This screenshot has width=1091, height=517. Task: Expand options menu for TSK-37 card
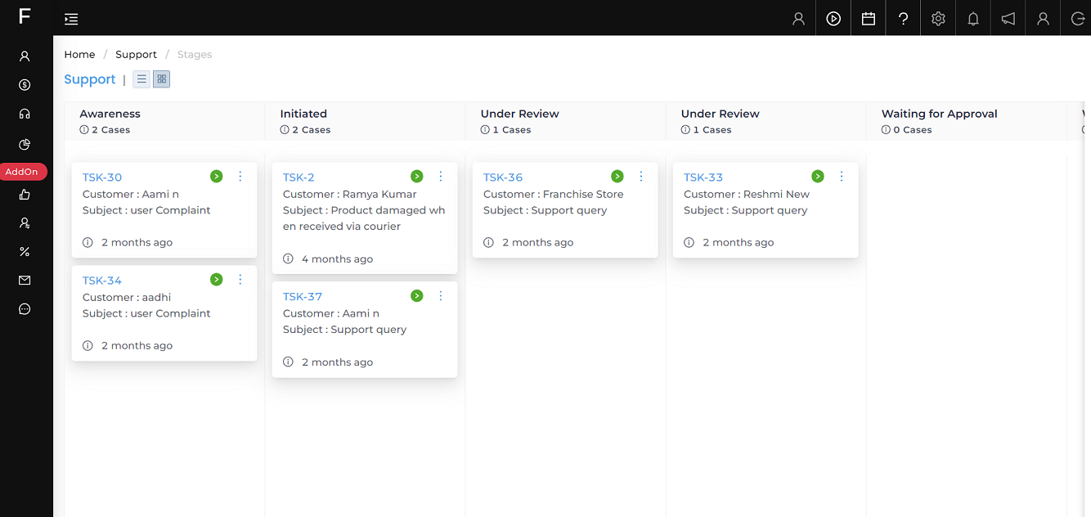pos(441,296)
